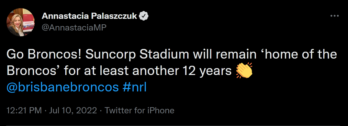Click the 12:21 PM time in timestamp
The image size is (348, 126).
tap(24, 110)
